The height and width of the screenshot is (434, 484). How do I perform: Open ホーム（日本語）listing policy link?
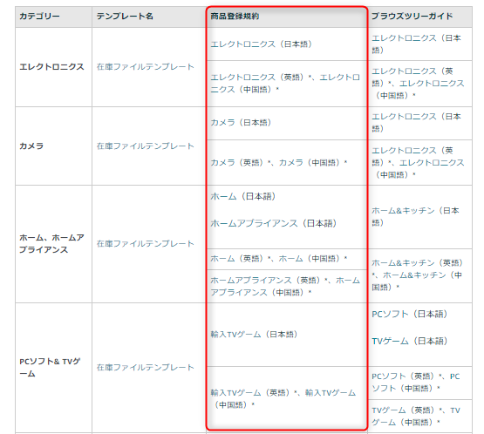click(x=243, y=196)
